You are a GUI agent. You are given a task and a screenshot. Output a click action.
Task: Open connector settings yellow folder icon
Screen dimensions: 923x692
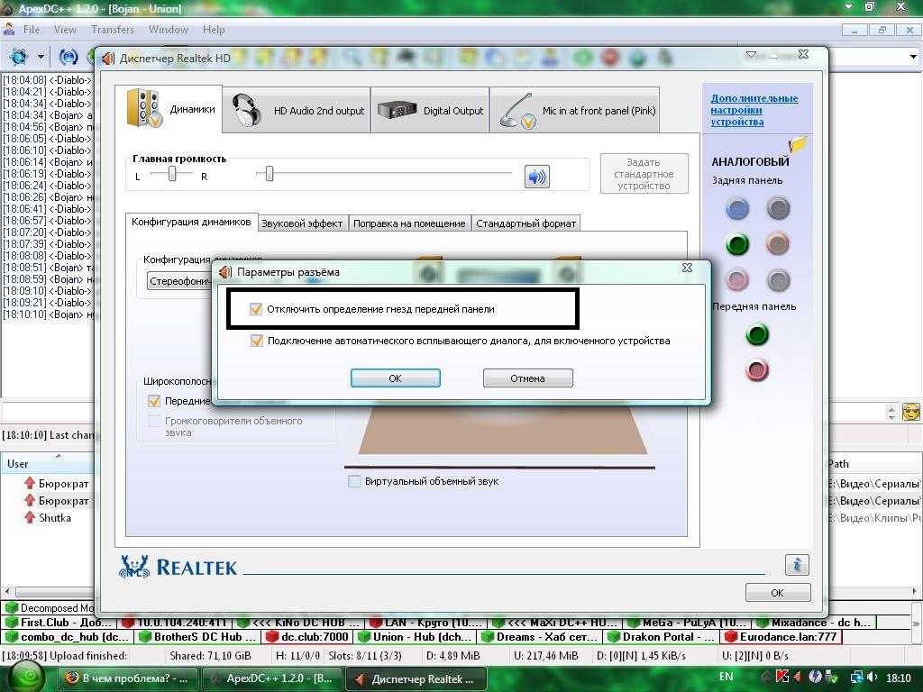coord(797,144)
